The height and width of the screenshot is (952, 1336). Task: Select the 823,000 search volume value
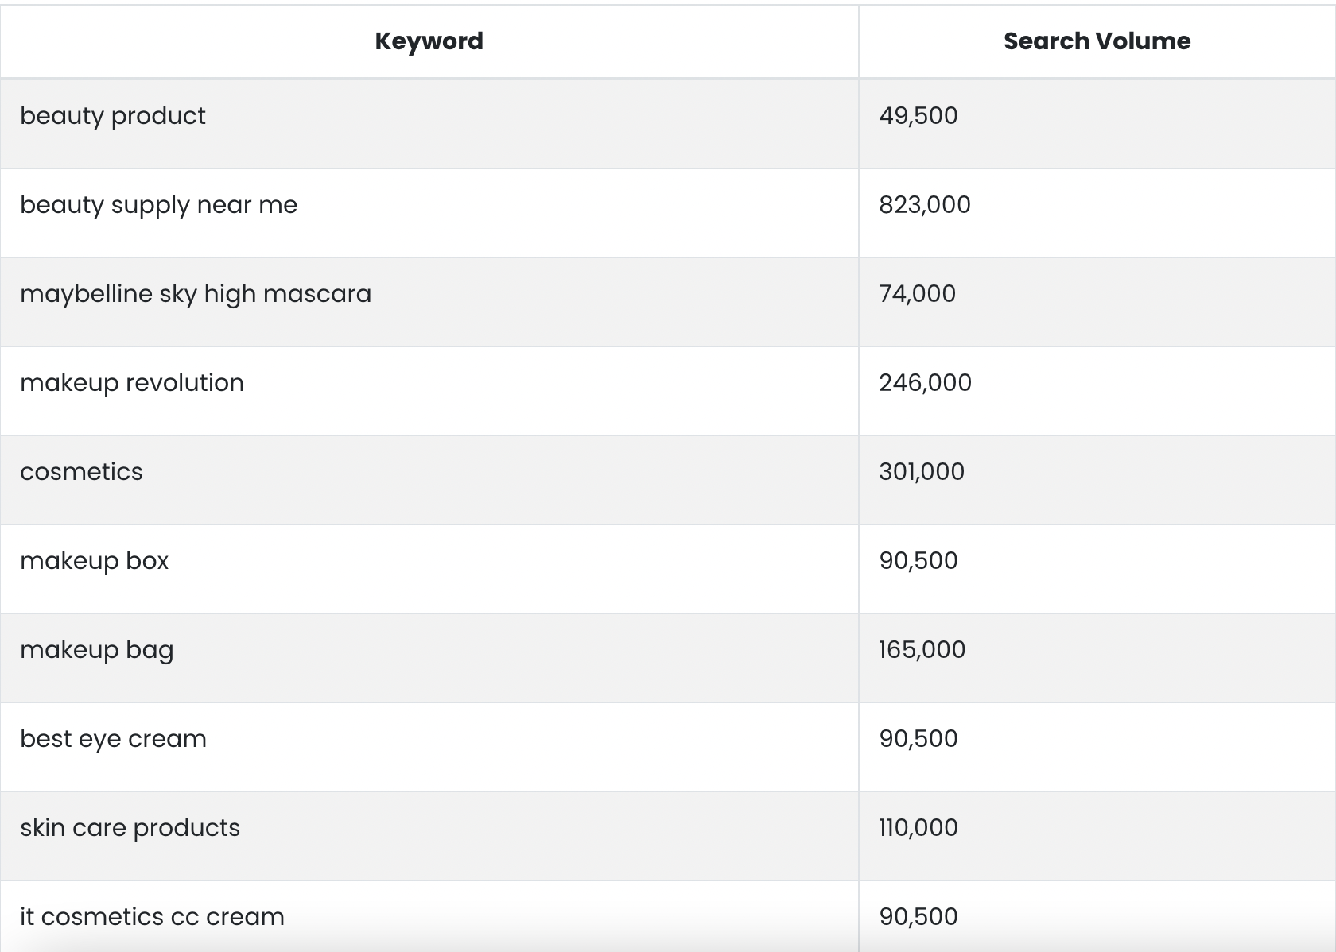coord(924,205)
